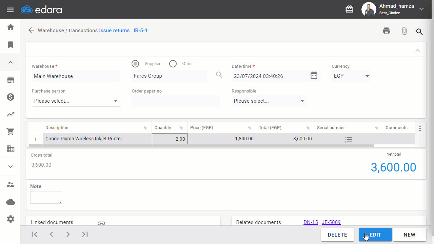Open the building sidebar icon
The width and height of the screenshot is (434, 244).
pos(11,149)
